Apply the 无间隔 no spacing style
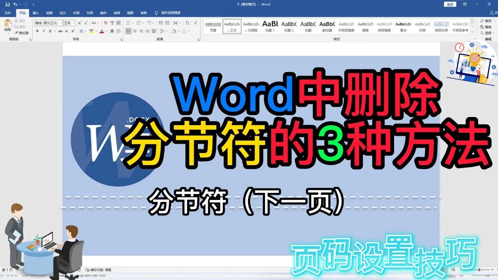The width and height of the screenshot is (498, 280). [251, 26]
